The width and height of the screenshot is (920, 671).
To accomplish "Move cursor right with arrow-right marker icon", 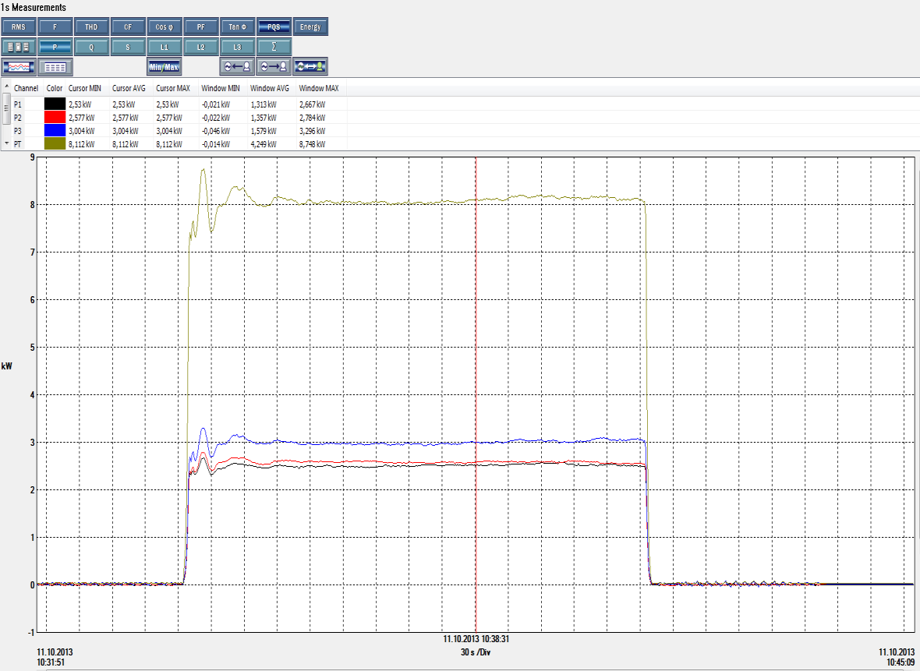I will pyautogui.click(x=274, y=67).
